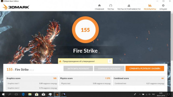This screenshot has width=173, height=97.
Task: Open the Windows Start menu
Action: (3, 94)
